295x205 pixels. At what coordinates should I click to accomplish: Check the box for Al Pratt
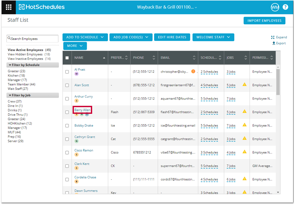[x=67, y=72]
